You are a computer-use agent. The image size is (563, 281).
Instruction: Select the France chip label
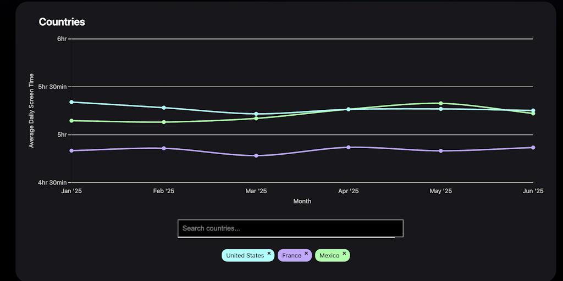coord(291,256)
